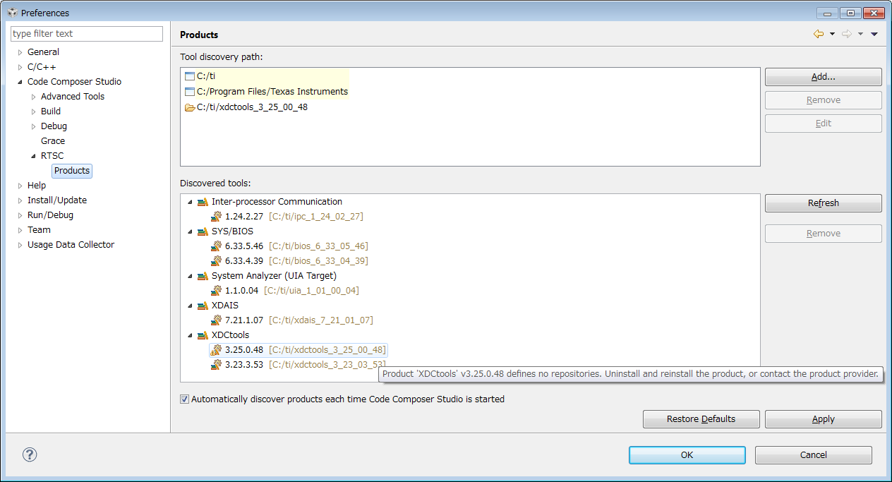This screenshot has height=482, width=892.
Task: Click the C:/ti path entry icon
Action: [189, 76]
